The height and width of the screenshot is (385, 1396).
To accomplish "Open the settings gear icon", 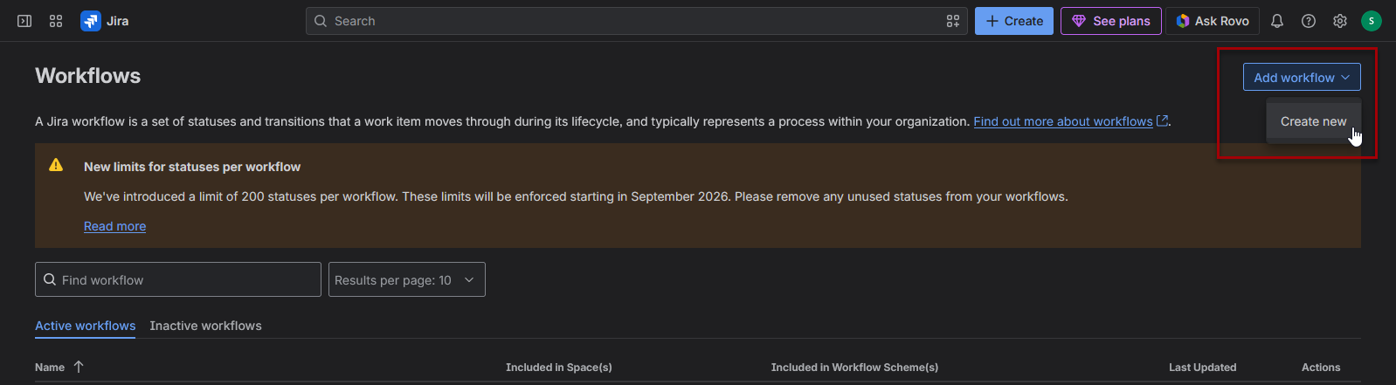I will click(x=1340, y=21).
